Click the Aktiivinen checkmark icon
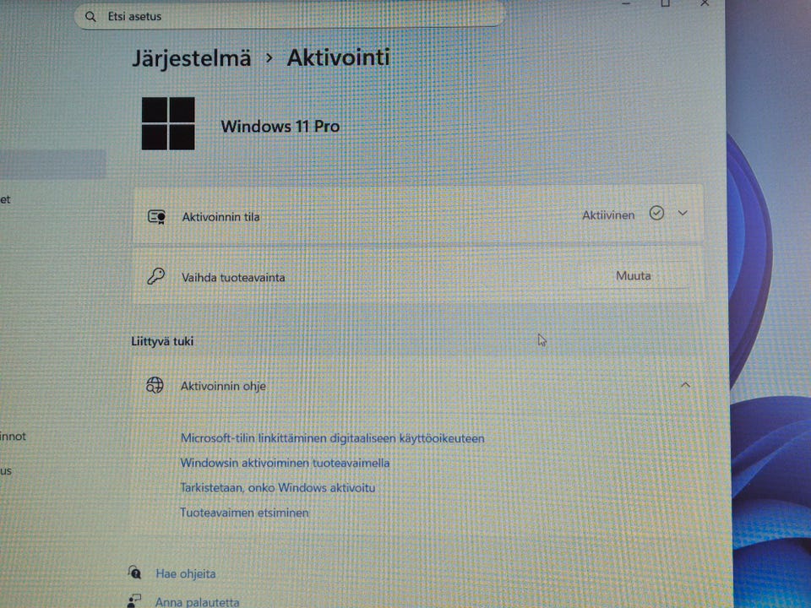 656,213
